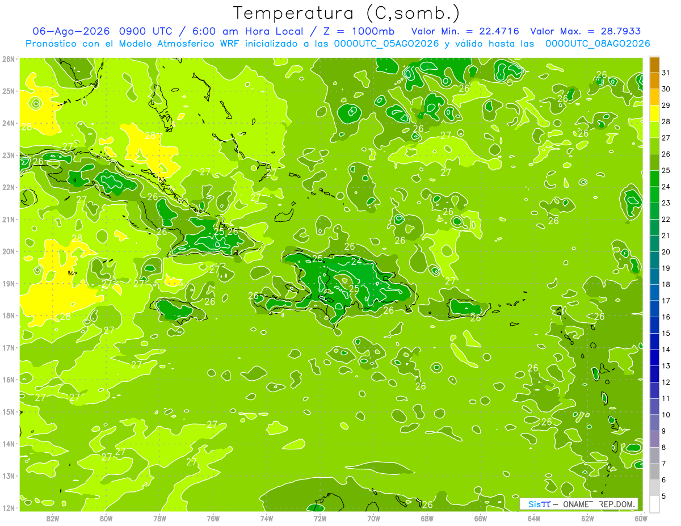Click the '0900 UTC' time text
The image size is (681, 526).
click(x=146, y=31)
